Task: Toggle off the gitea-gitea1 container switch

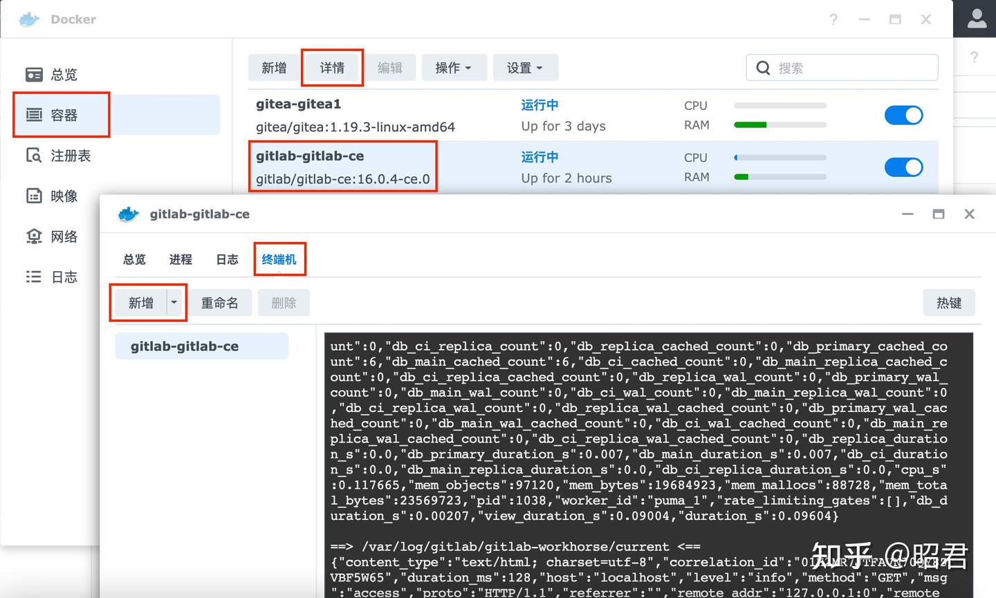Action: coord(904,115)
